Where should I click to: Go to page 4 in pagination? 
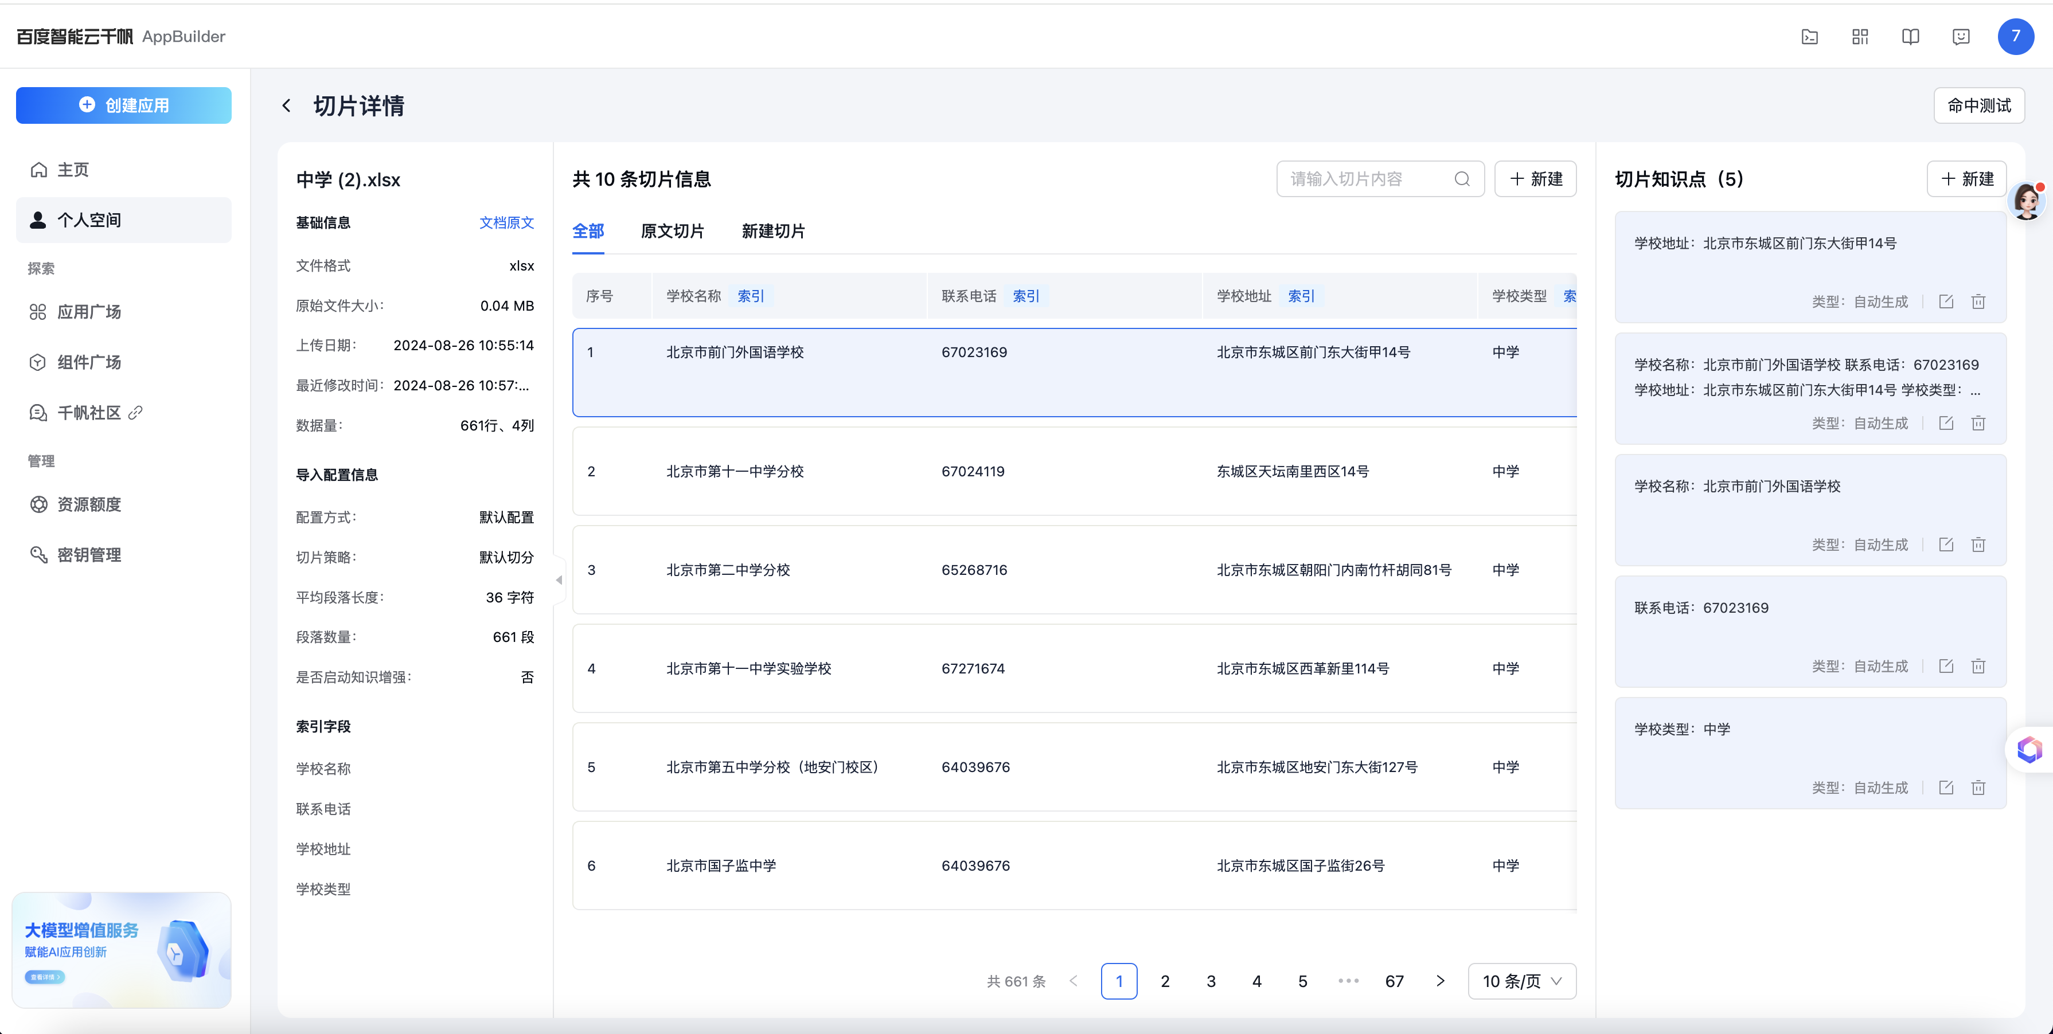coord(1257,981)
